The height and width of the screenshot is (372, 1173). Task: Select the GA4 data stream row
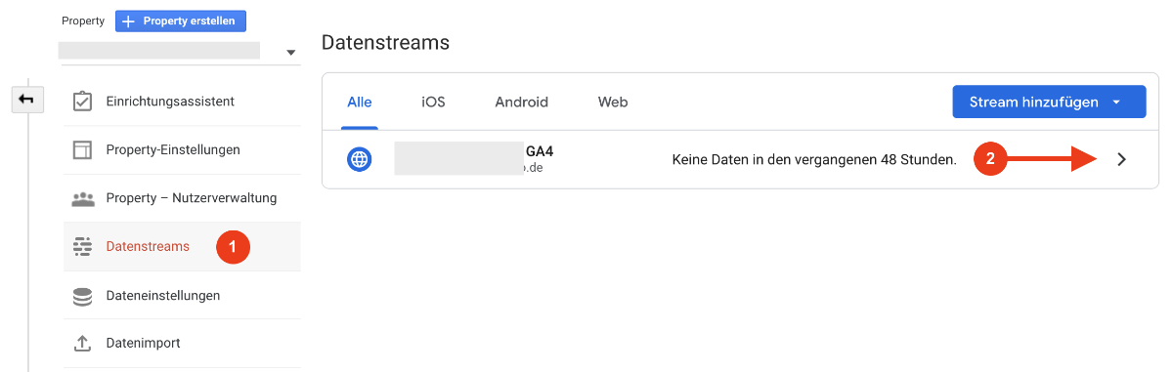(740, 159)
